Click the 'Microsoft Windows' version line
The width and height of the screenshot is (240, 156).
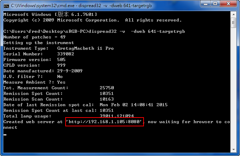50,14
